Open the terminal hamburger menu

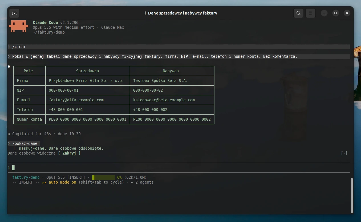pos(311,13)
